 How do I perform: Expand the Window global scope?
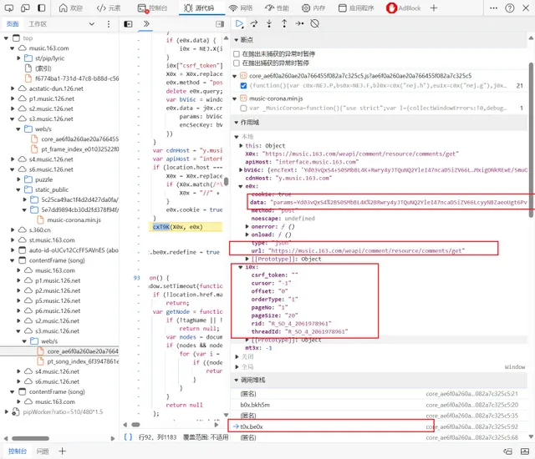[237, 367]
